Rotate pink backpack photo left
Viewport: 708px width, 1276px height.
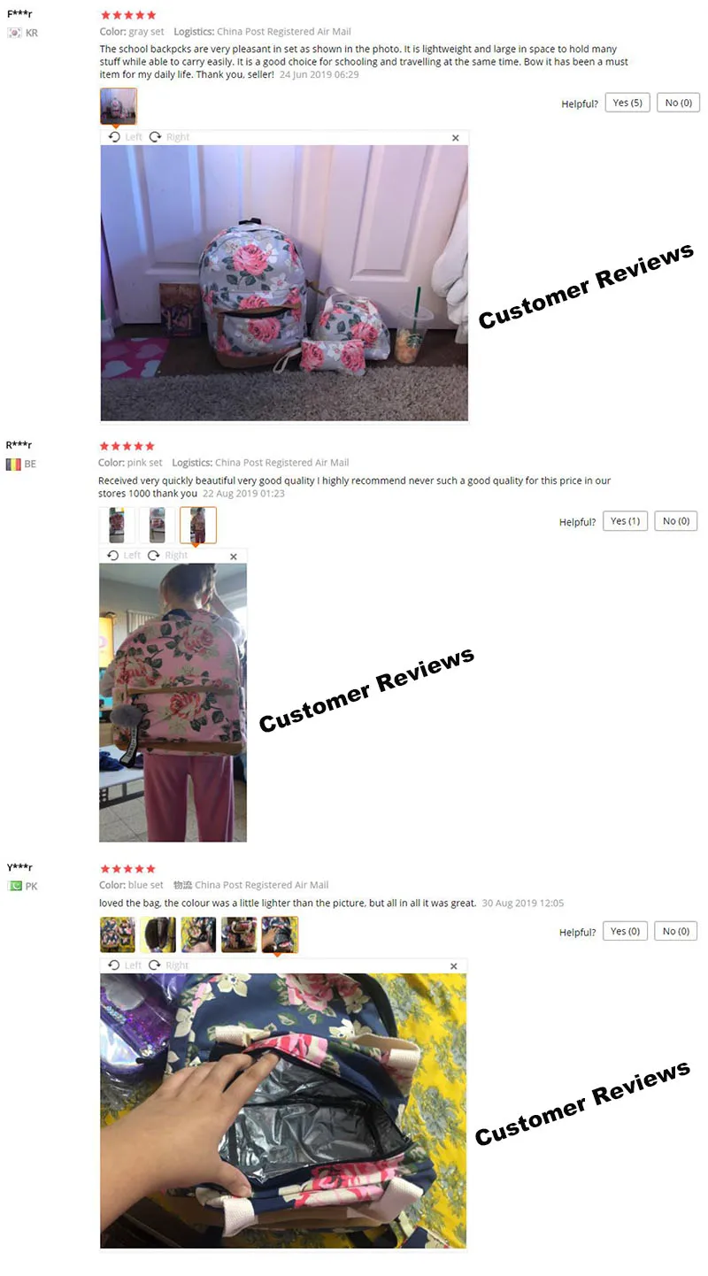tap(123, 556)
